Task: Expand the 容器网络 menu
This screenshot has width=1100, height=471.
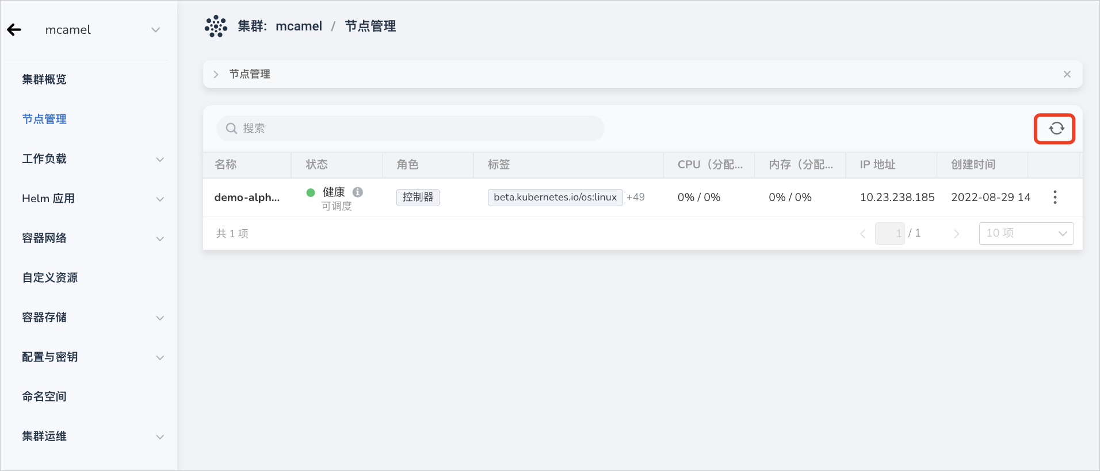Action: coord(160,238)
